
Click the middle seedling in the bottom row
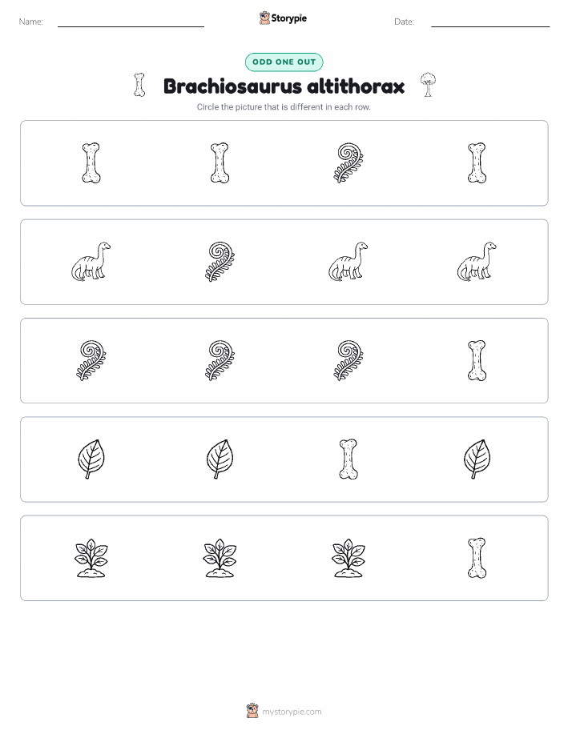[x=220, y=558]
